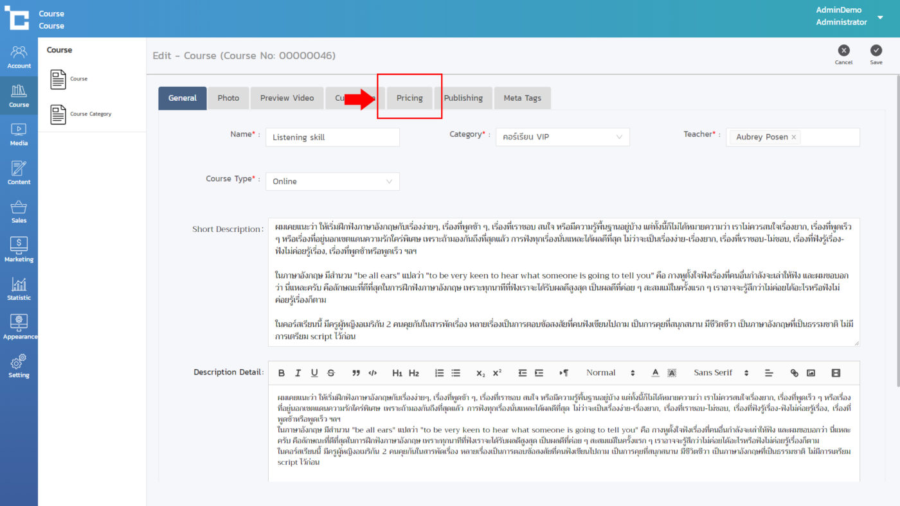Pick the text color in the editor
Image resolution: width=900 pixels, height=506 pixels.
[x=656, y=373]
